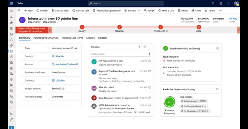Follow this opportunity with star

[x=210, y=11]
